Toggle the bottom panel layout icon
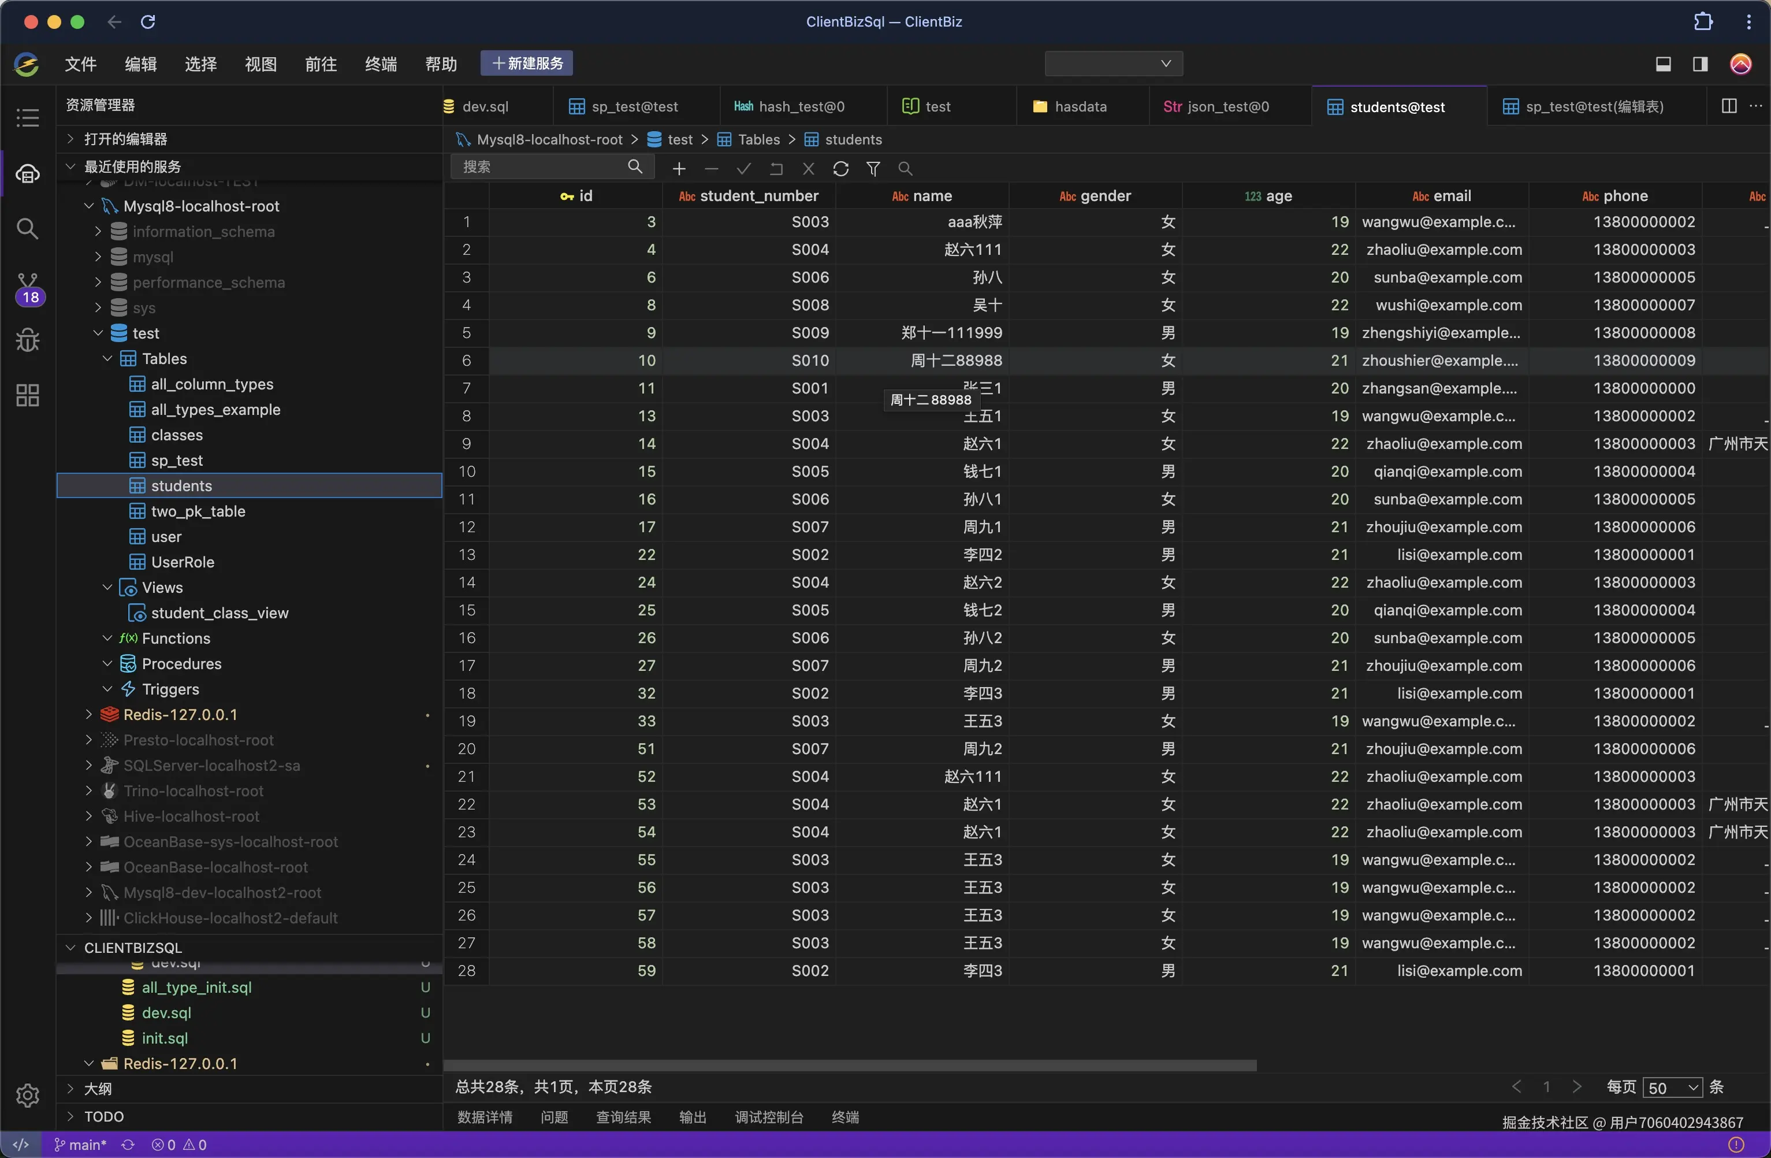Viewport: 1771px width, 1158px height. pyautogui.click(x=1663, y=64)
